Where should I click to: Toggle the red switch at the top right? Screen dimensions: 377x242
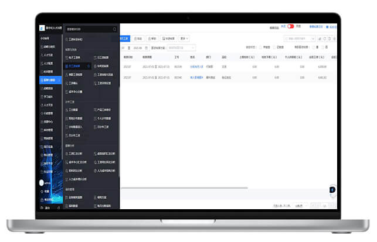(290, 26)
